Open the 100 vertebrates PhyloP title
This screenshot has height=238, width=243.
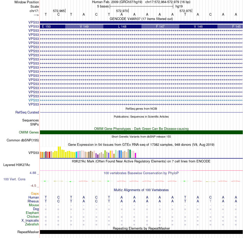pyautogui.click(x=141, y=173)
